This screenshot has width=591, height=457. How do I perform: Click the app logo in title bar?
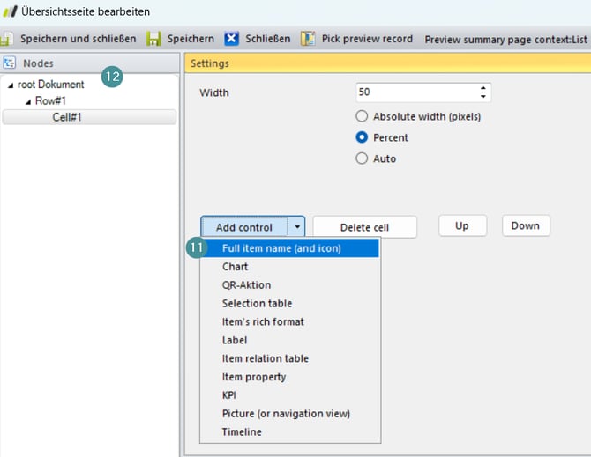coord(11,12)
